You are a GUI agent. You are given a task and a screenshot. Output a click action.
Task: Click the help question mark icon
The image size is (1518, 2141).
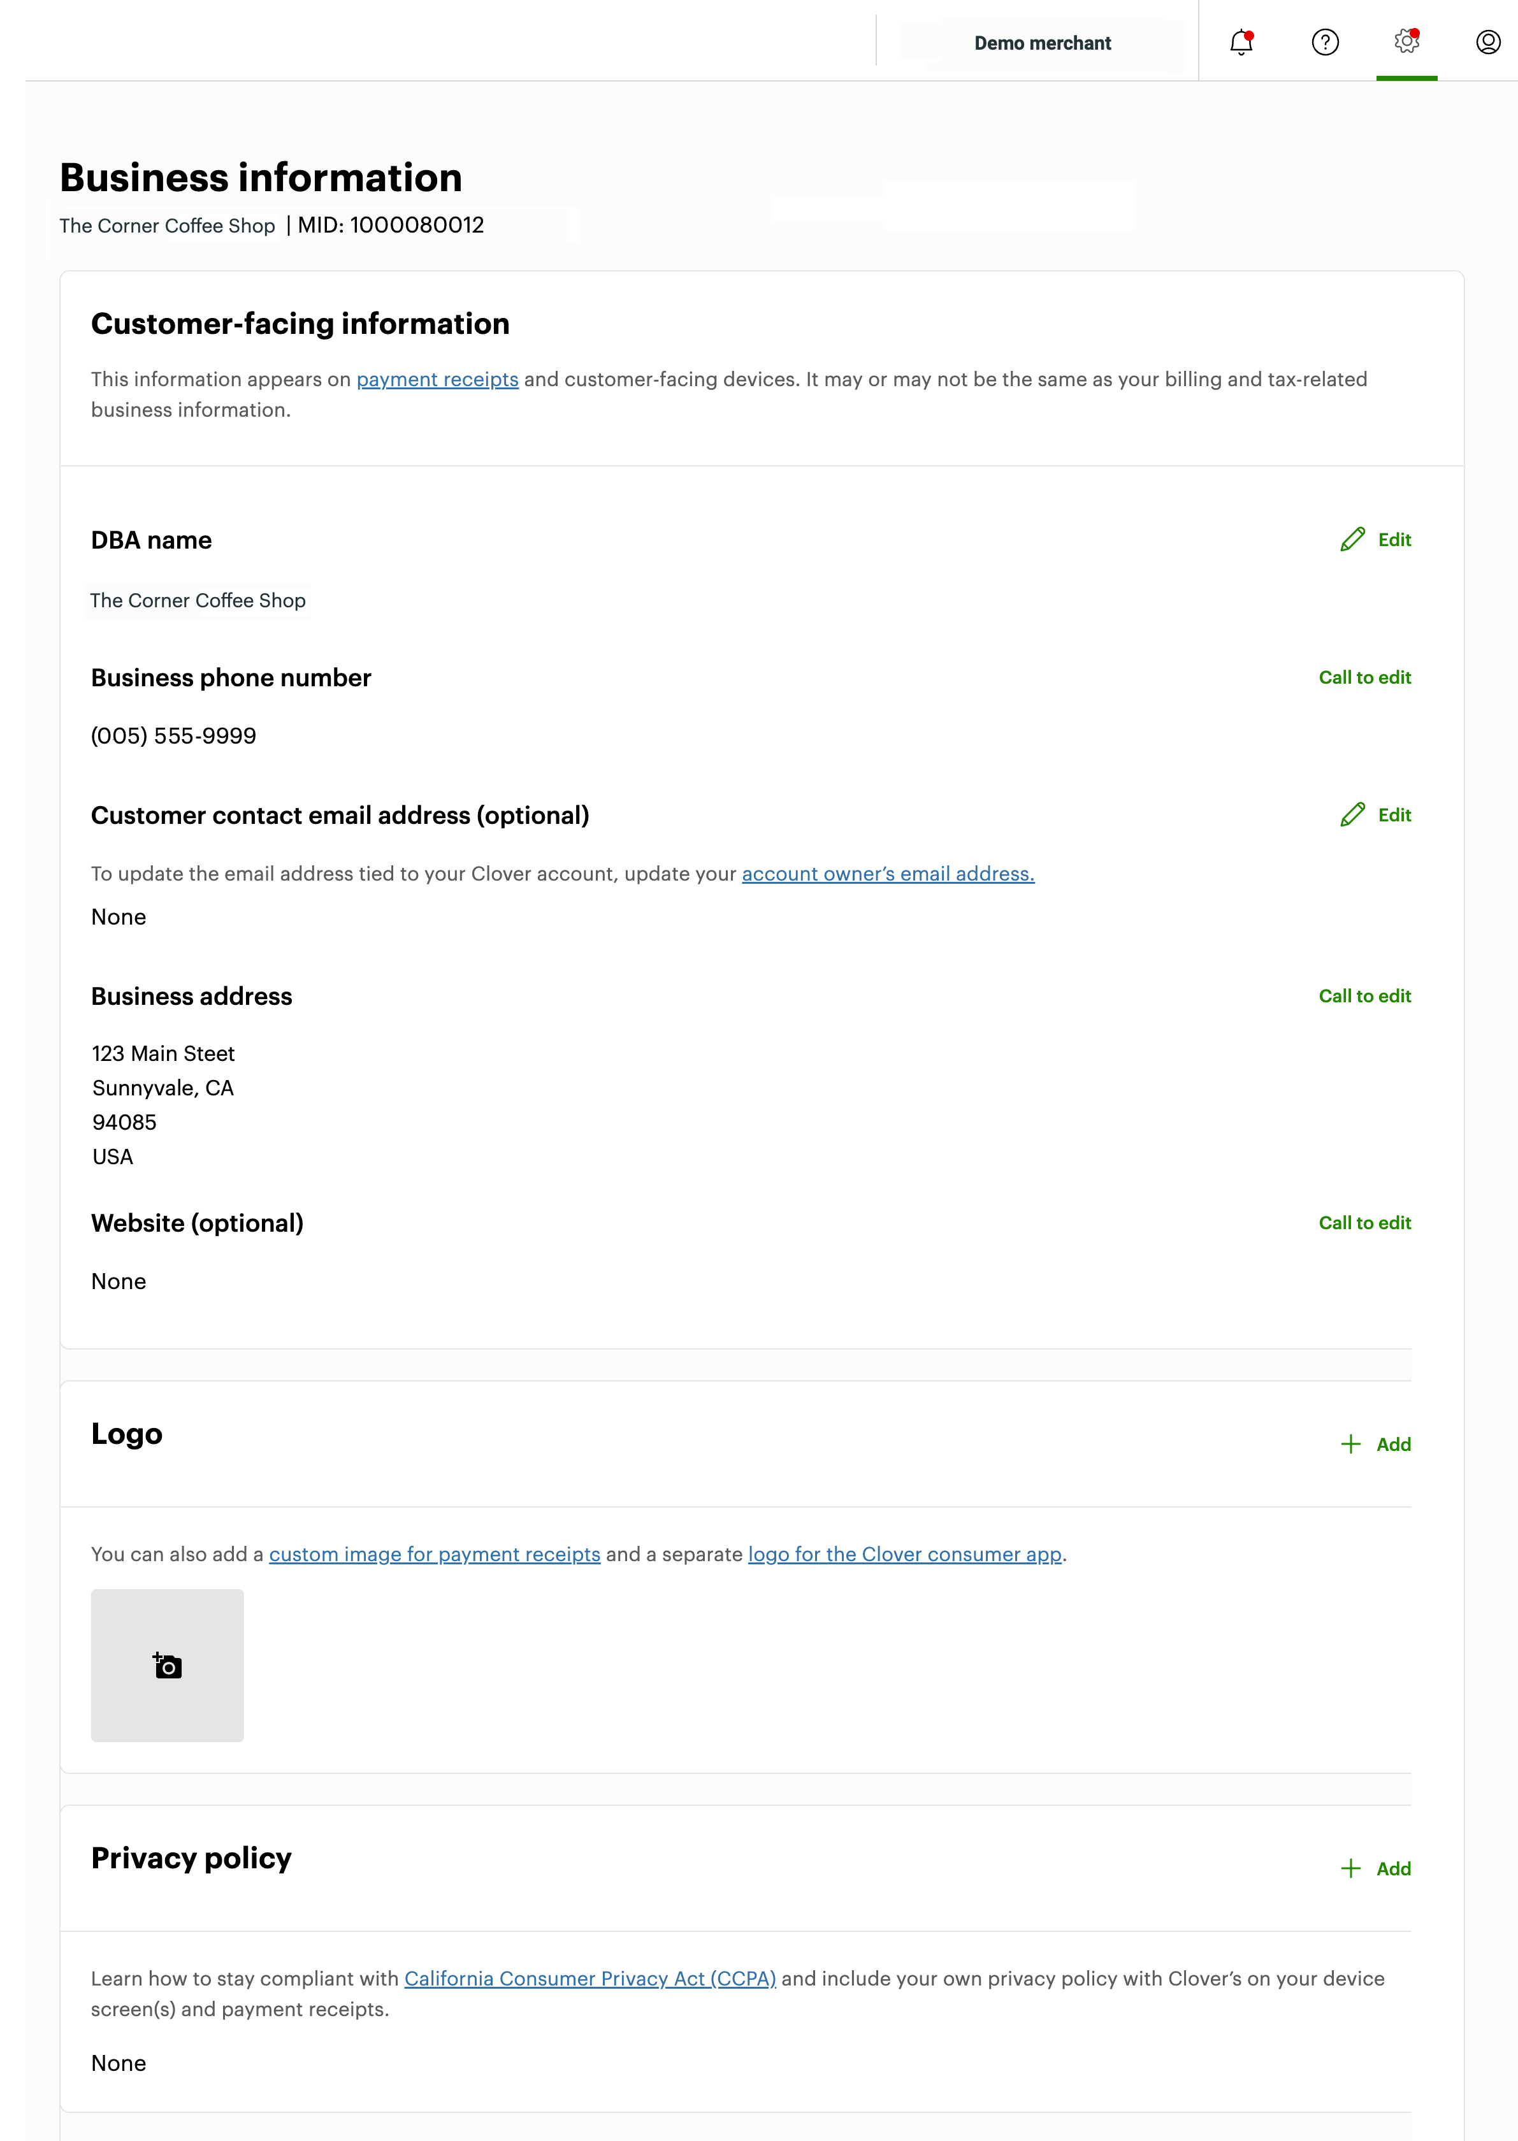(x=1324, y=43)
